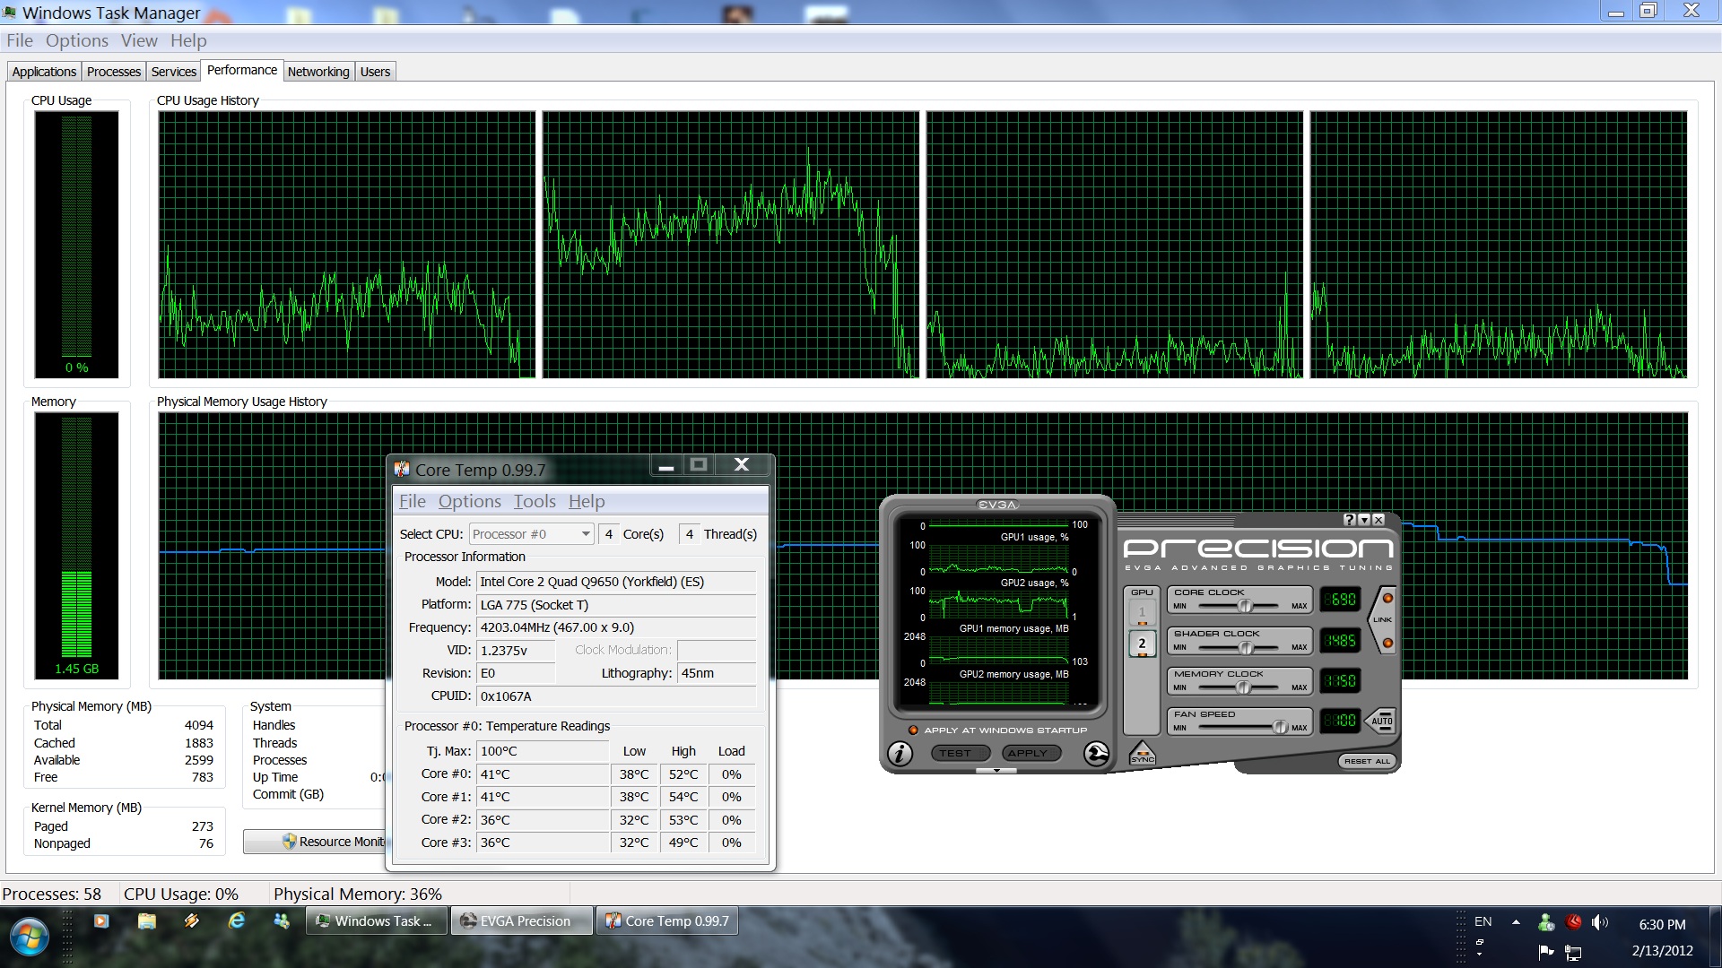The width and height of the screenshot is (1722, 968).
Task: Select GPU 2 button in Precision
Action: pyautogui.click(x=1142, y=644)
